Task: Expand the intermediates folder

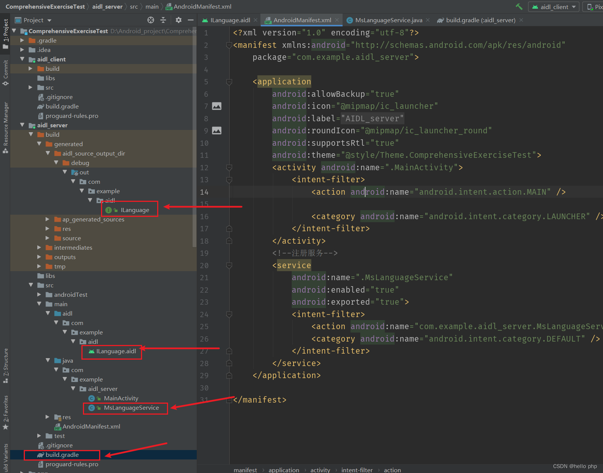Action: pyautogui.click(x=39, y=247)
